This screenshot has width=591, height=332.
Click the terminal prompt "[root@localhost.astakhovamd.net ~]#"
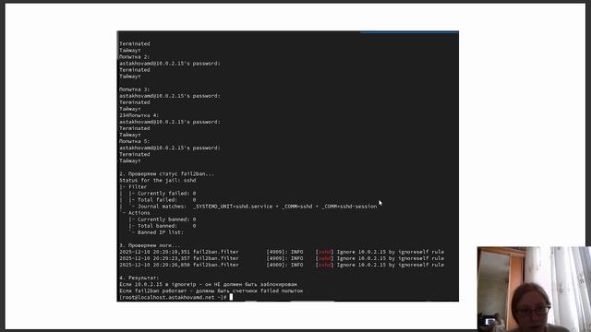click(173, 297)
